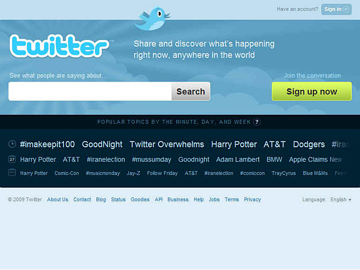
Task: Open the Privacy footer link
Action: 253,200
